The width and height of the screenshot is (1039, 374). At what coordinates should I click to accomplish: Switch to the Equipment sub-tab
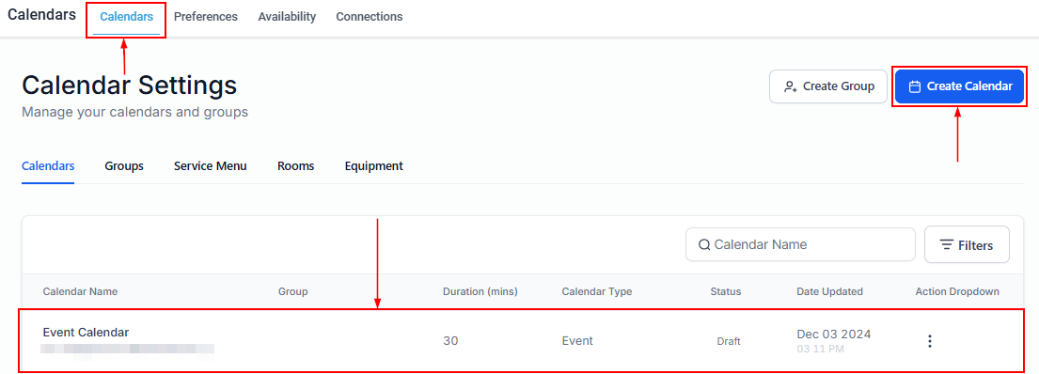point(373,166)
